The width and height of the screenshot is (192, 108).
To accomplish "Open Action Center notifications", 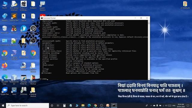I will [x=188, y=105].
